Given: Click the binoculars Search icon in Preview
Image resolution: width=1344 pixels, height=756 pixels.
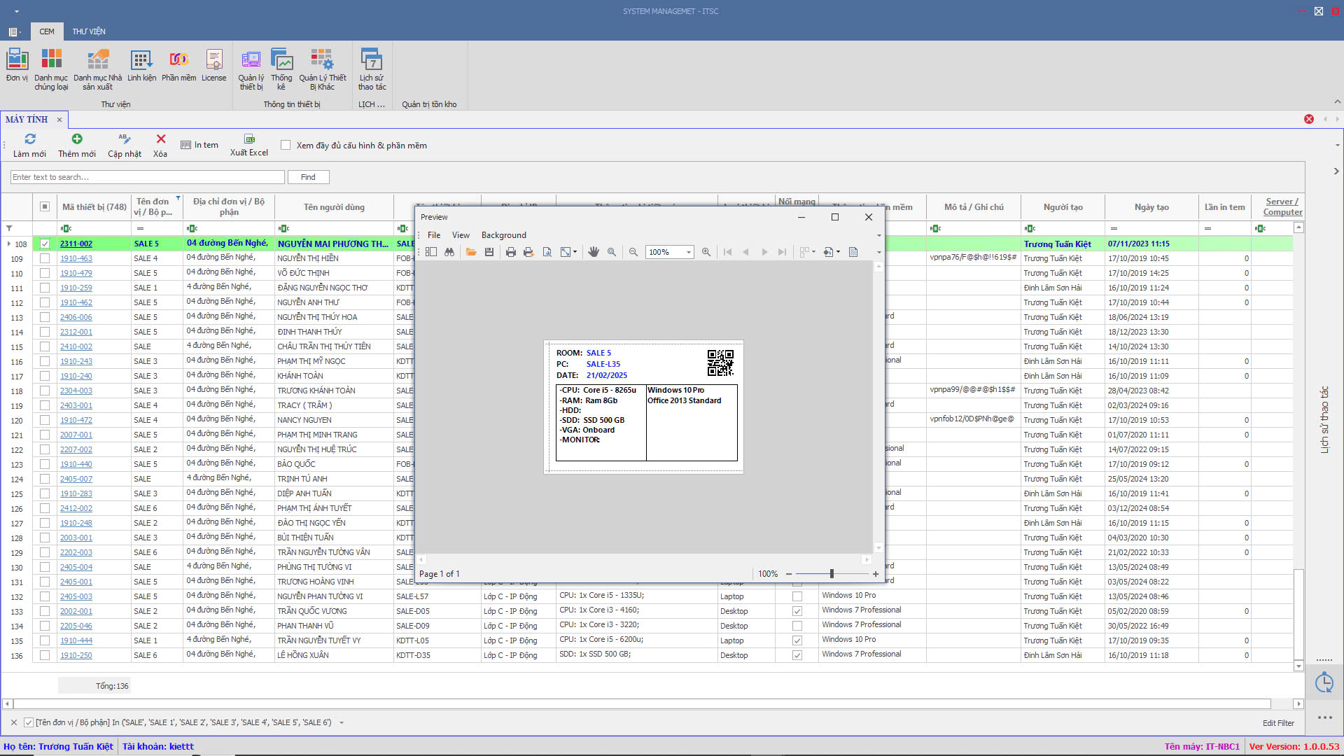Looking at the screenshot, I should [449, 252].
